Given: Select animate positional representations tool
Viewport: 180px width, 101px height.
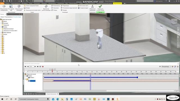Looking at the screenshot, I should pyautogui.click(x=69, y=8).
